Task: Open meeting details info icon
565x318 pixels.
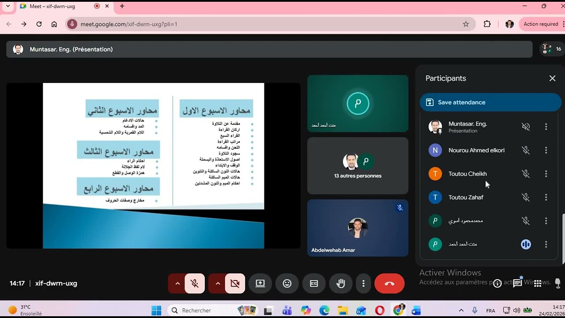Action: coord(497,284)
